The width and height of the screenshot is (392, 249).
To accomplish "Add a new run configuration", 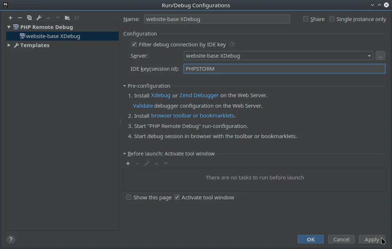I will point(10,17).
